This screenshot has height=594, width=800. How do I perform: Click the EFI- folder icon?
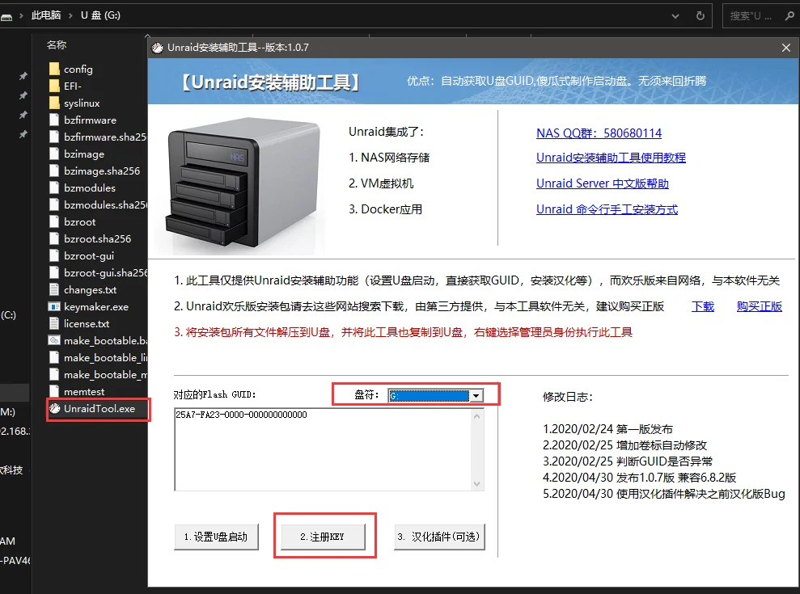(54, 86)
